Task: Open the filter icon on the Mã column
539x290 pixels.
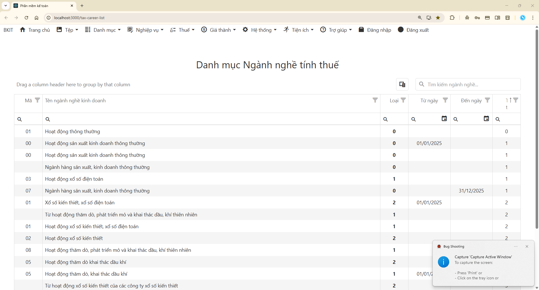Action: 38,100
